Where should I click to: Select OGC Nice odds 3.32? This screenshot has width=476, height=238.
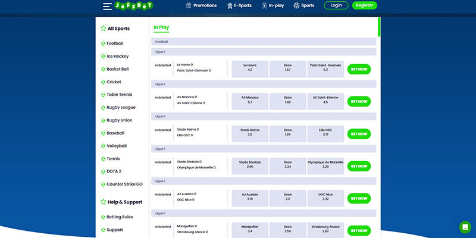(x=325, y=198)
